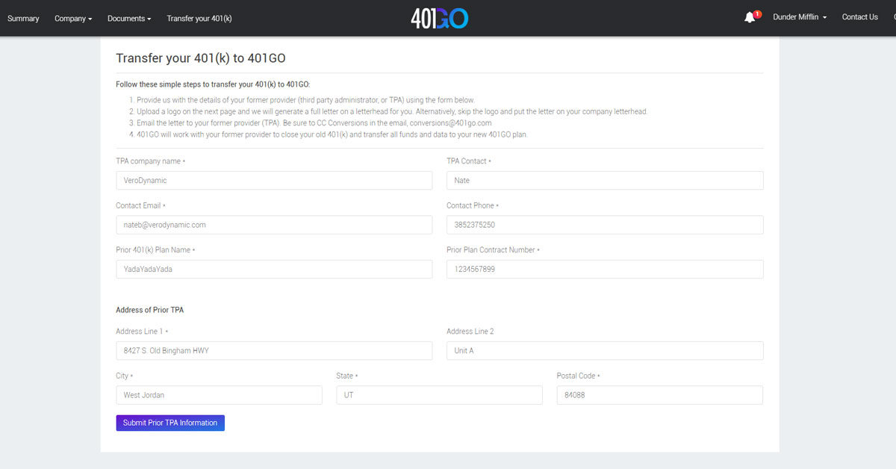The height and width of the screenshot is (469, 896).
Task: Edit the Address Line 2 field
Action: coord(605,350)
